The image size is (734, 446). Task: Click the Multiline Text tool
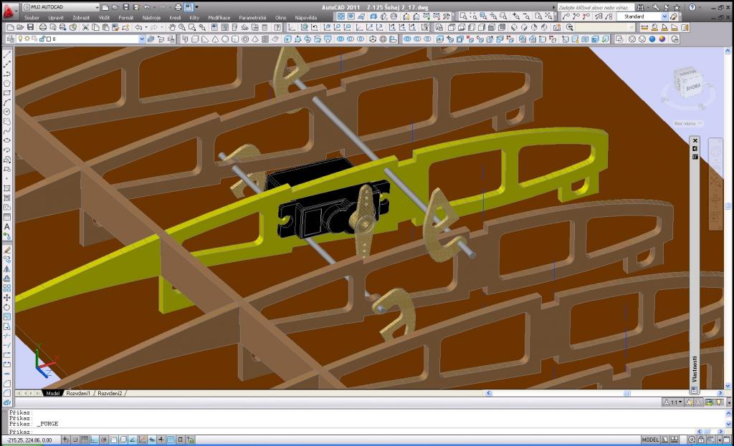[x=7, y=227]
